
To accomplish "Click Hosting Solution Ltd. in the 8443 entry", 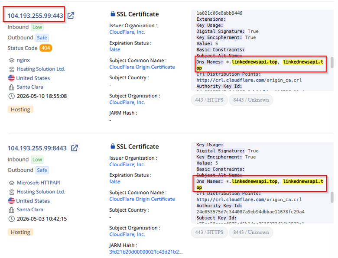I will (41, 192).
